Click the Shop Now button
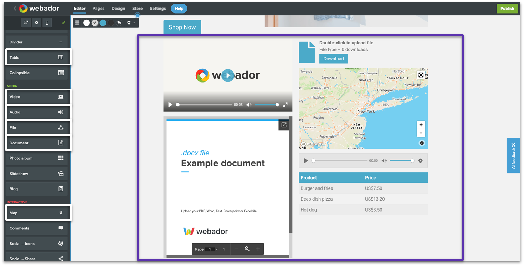 (x=182, y=27)
